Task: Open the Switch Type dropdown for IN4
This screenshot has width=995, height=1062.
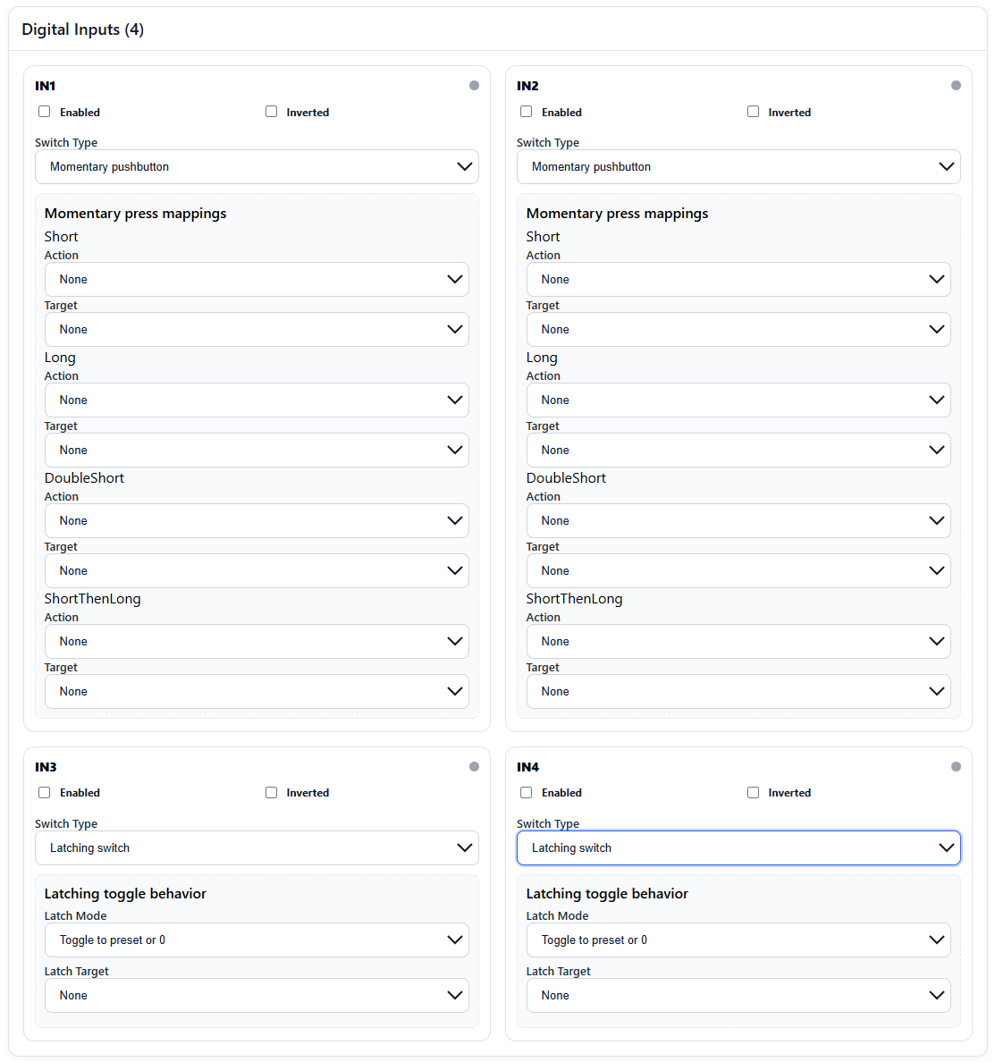Action: (738, 847)
